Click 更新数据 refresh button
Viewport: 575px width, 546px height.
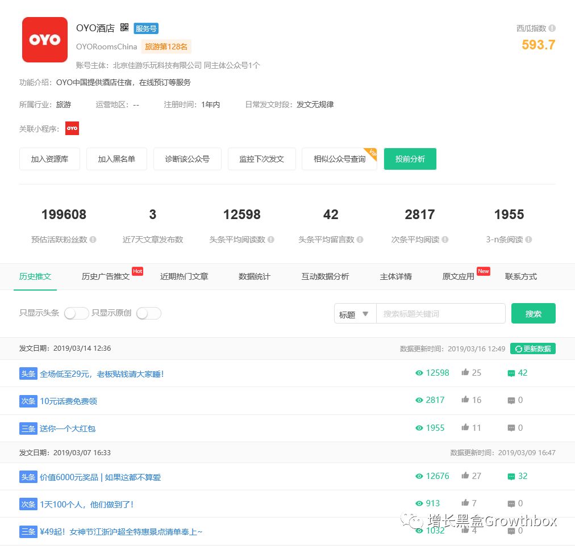click(533, 348)
